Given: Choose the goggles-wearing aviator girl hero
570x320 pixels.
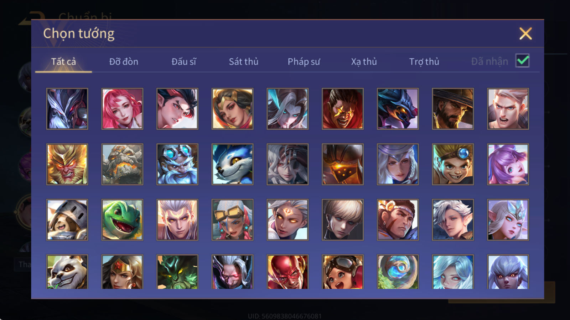Looking at the screenshot, I should (343, 272).
